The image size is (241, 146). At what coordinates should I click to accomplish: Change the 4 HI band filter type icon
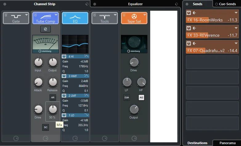pyautogui.click(x=86, y=56)
